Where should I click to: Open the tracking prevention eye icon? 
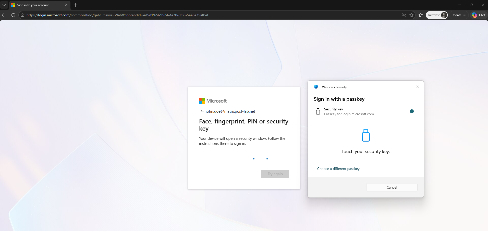click(x=404, y=15)
